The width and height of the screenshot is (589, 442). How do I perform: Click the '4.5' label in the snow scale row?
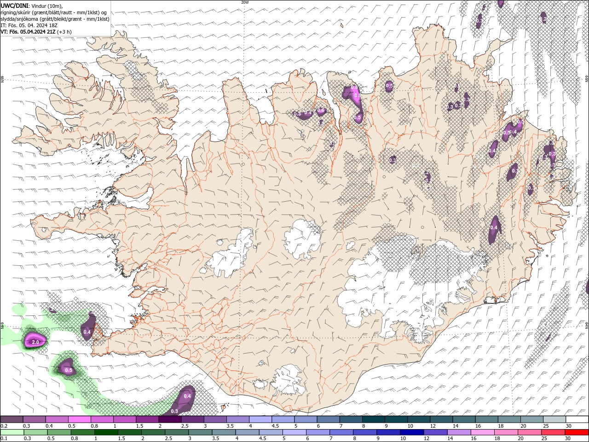275,426
